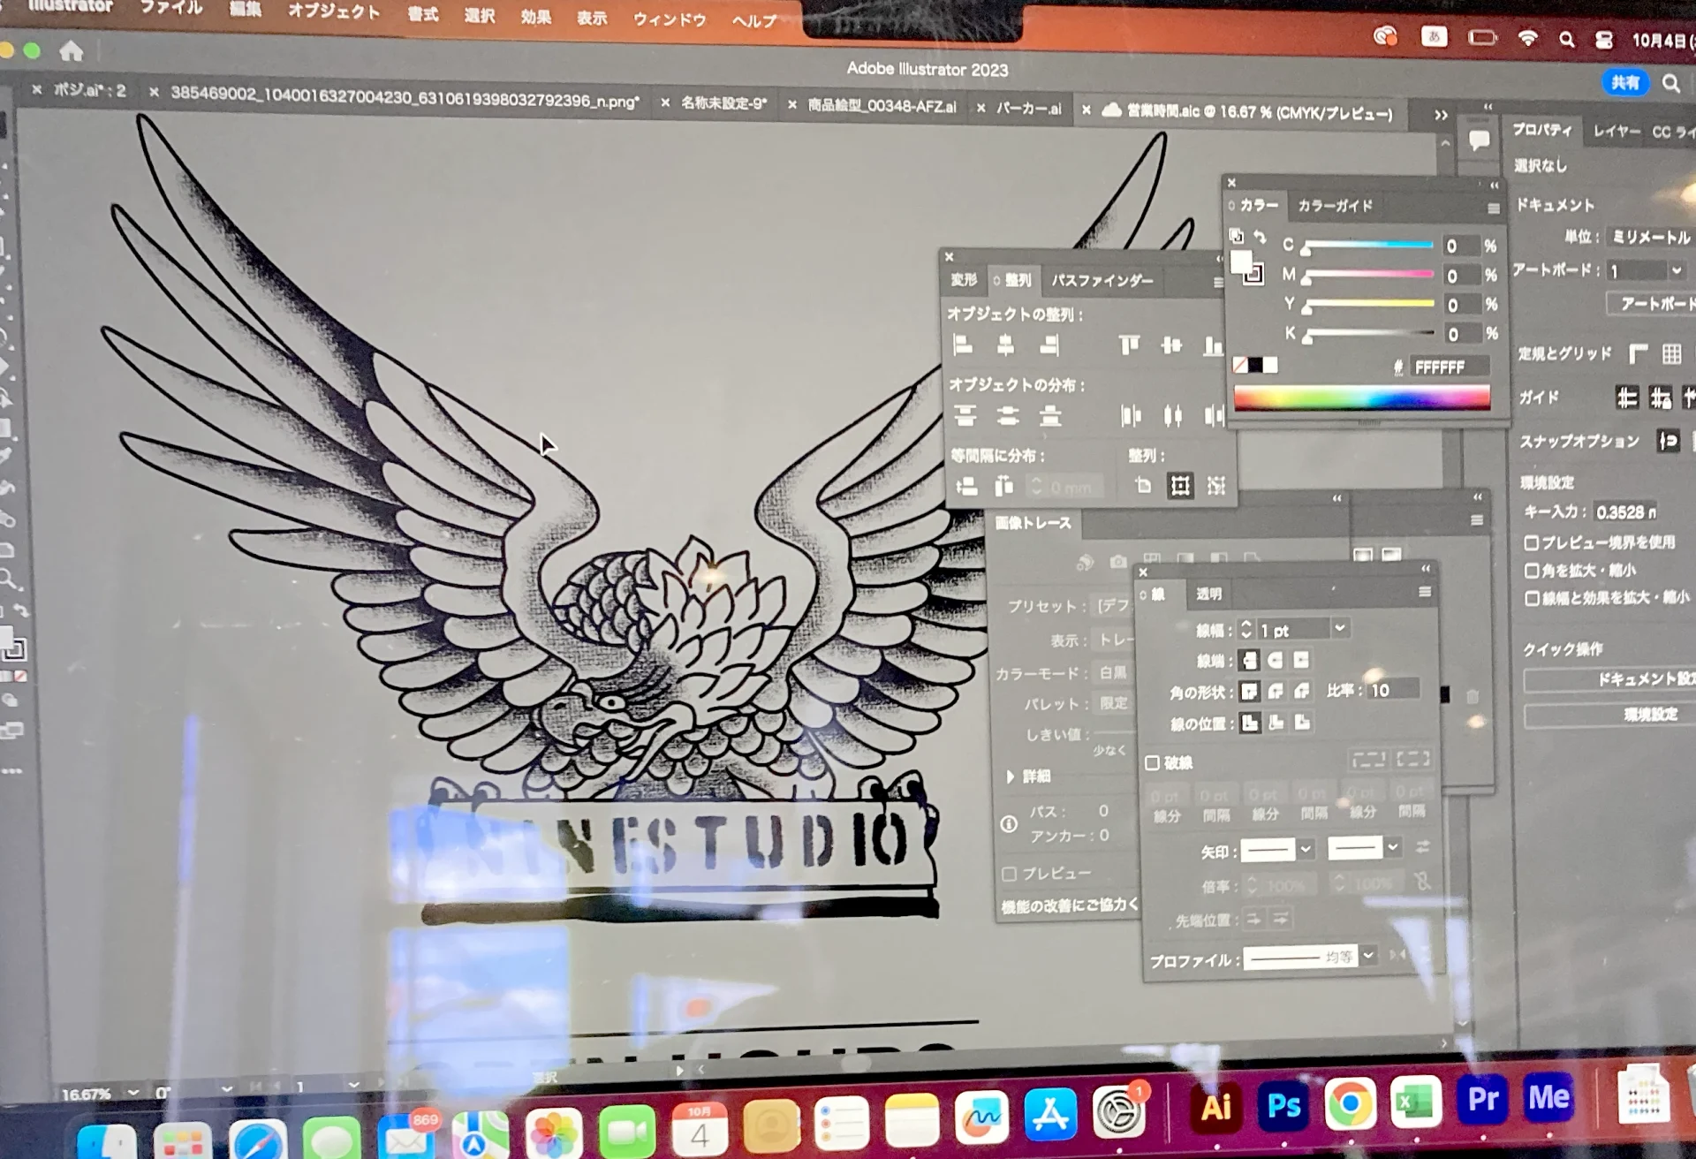Align stroke to center icon
The height and width of the screenshot is (1159, 1696).
pyautogui.click(x=1250, y=723)
